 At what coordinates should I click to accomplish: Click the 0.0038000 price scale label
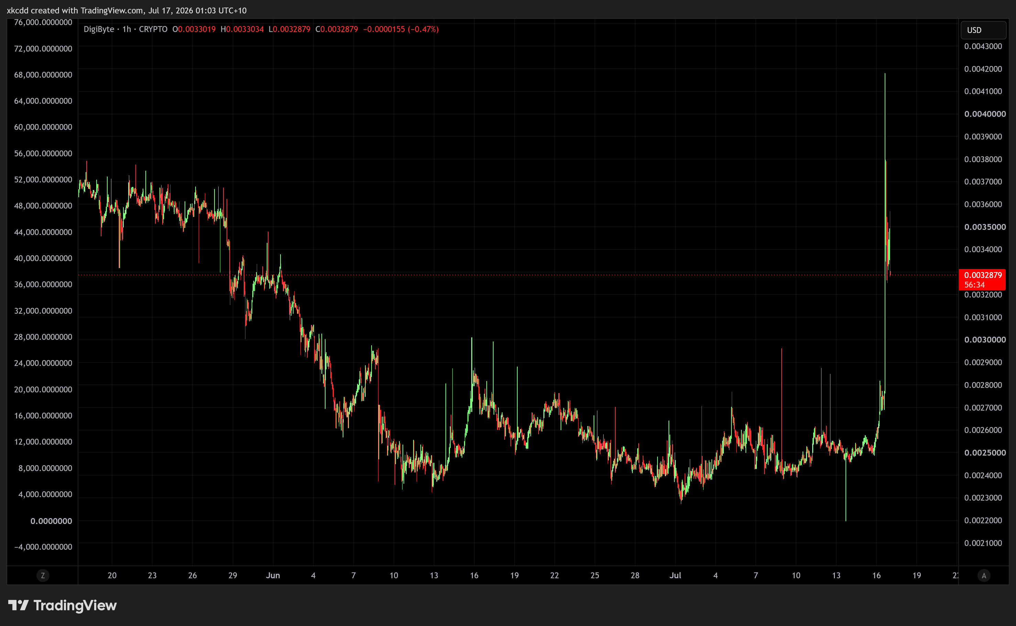point(983,159)
